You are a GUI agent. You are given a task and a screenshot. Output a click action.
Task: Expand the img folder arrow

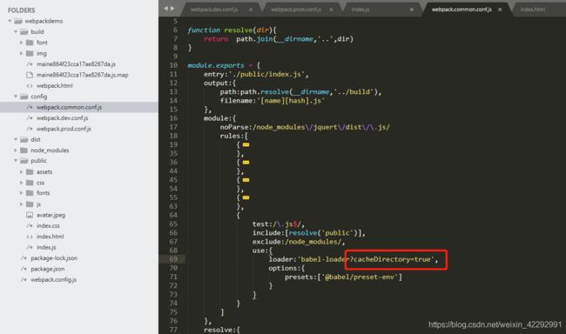(x=21, y=53)
